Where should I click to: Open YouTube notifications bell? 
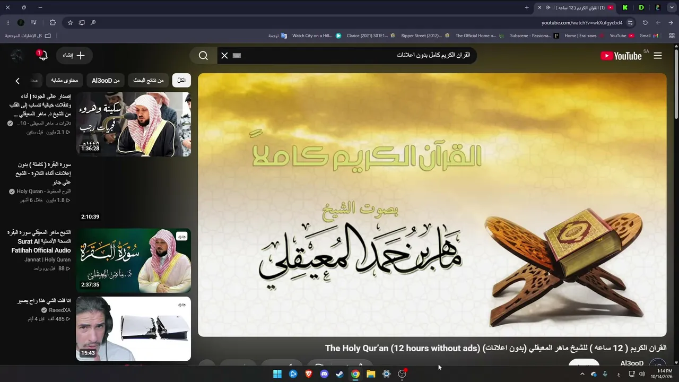point(43,55)
